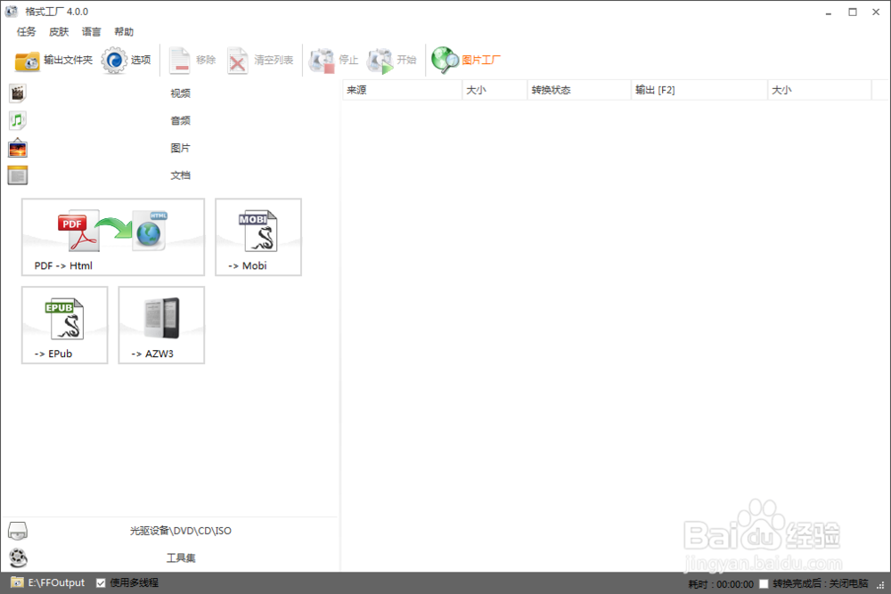Minimize the Format Factory window

tap(829, 12)
